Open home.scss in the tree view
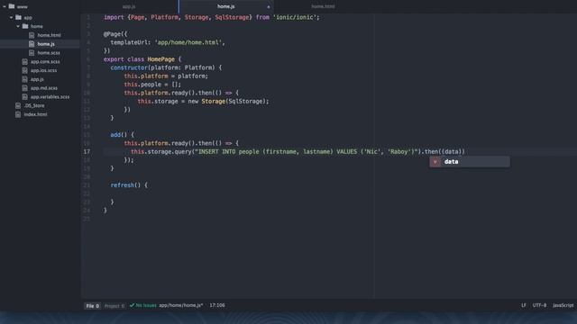The height and width of the screenshot is (324, 577). [49, 53]
